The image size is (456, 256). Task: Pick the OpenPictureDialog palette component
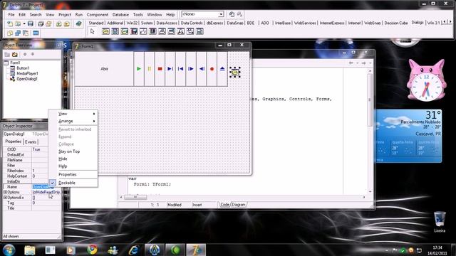(x=125, y=31)
